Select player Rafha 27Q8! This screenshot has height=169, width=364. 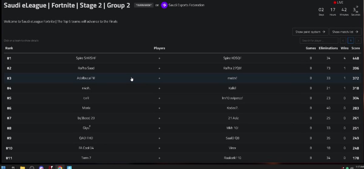232,68
